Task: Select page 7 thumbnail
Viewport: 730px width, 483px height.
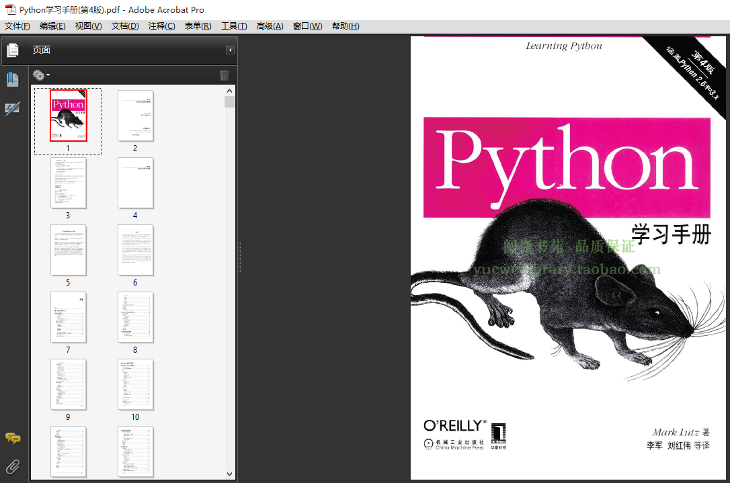Action: [68, 317]
